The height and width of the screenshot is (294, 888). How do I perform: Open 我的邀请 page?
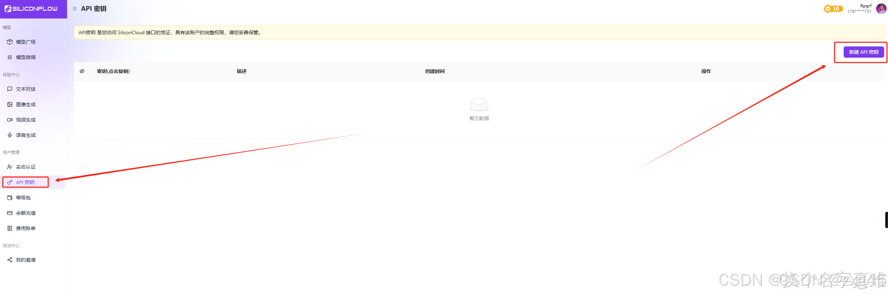click(x=33, y=260)
